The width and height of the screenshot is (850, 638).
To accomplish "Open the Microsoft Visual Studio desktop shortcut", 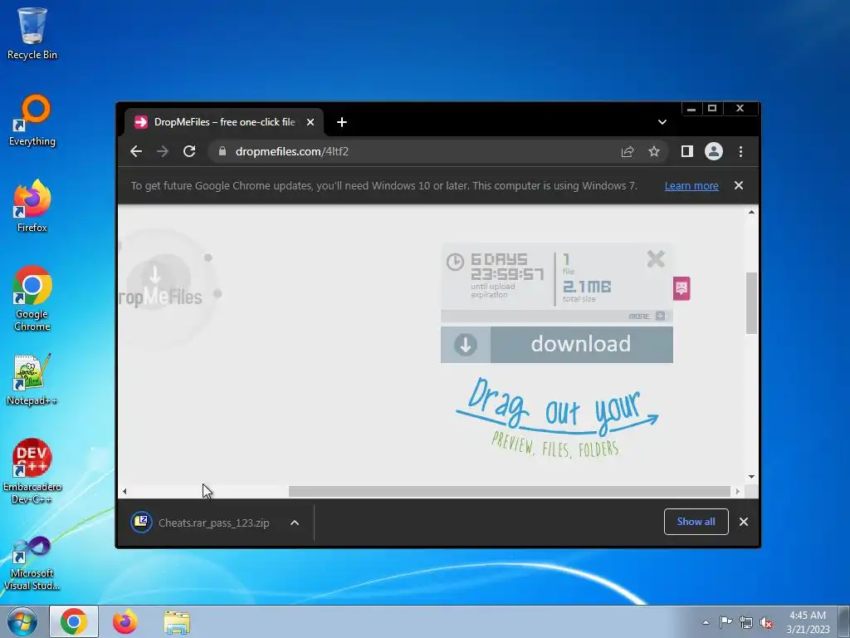I will coord(32,563).
